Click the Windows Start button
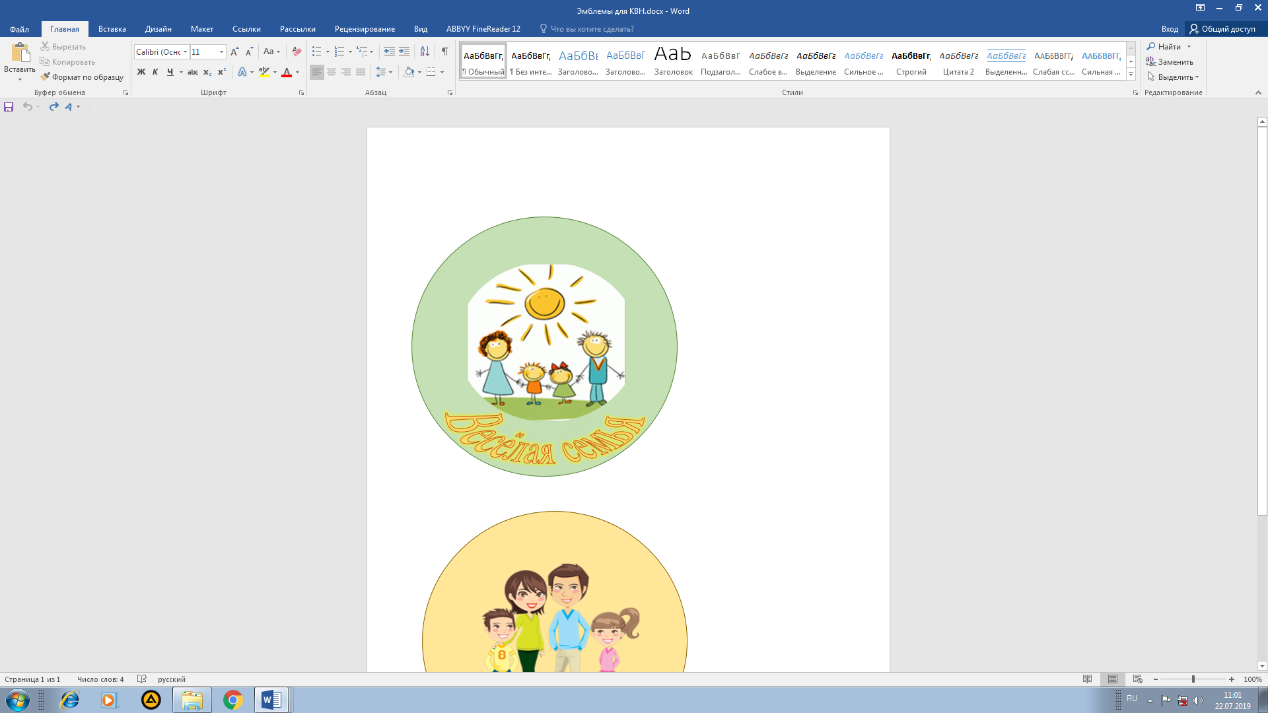The width and height of the screenshot is (1268, 713). (17, 700)
